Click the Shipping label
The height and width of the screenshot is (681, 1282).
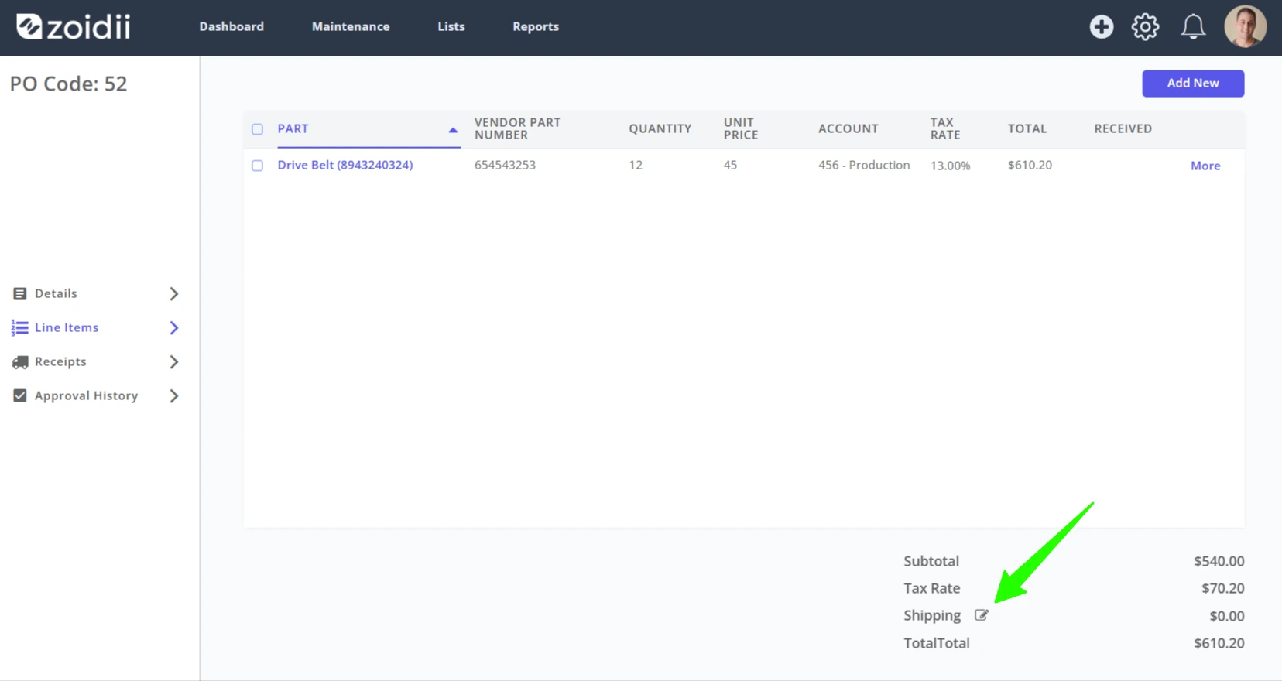(932, 615)
